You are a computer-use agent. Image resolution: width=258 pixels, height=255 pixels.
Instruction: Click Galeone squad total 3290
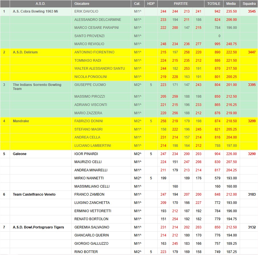click(x=252, y=154)
